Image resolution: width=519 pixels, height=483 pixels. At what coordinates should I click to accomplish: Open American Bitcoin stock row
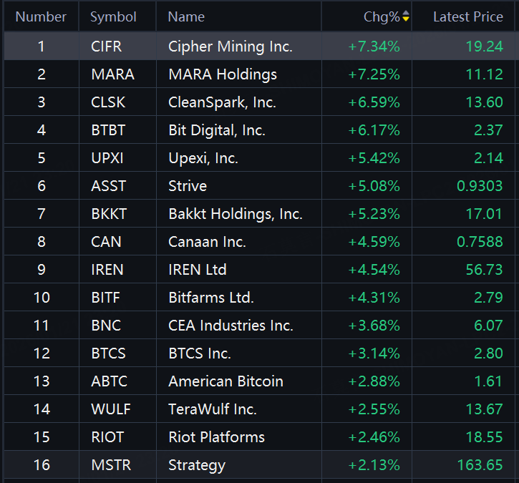(225, 381)
